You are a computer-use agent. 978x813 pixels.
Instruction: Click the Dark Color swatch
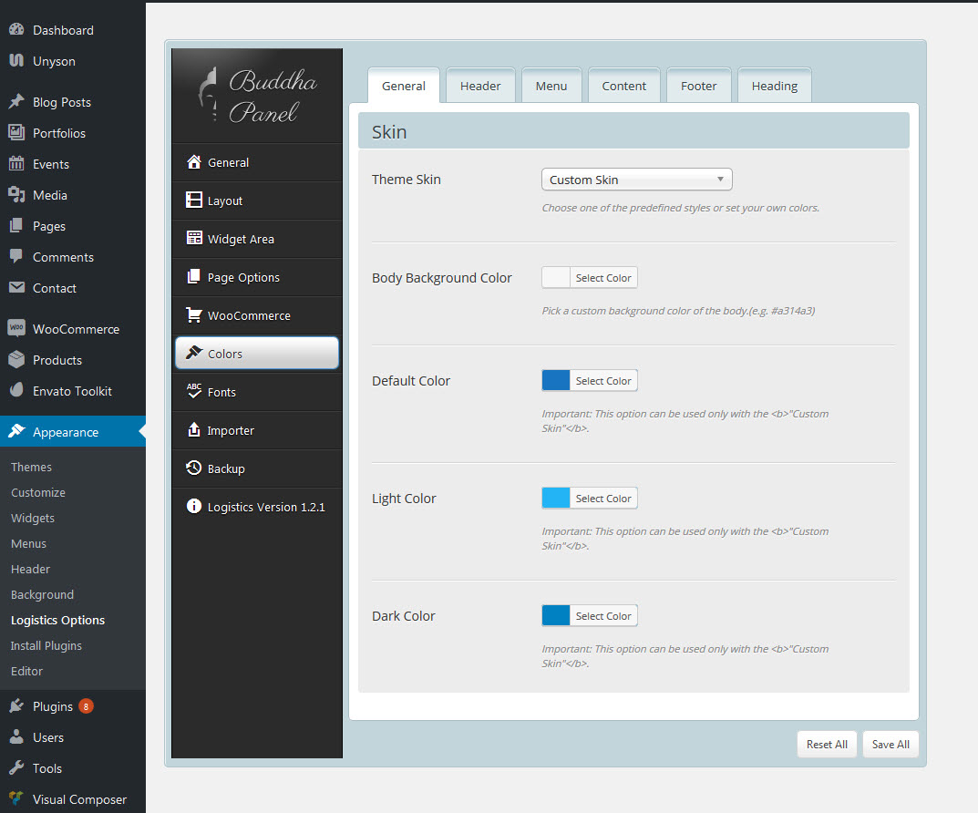pos(556,616)
